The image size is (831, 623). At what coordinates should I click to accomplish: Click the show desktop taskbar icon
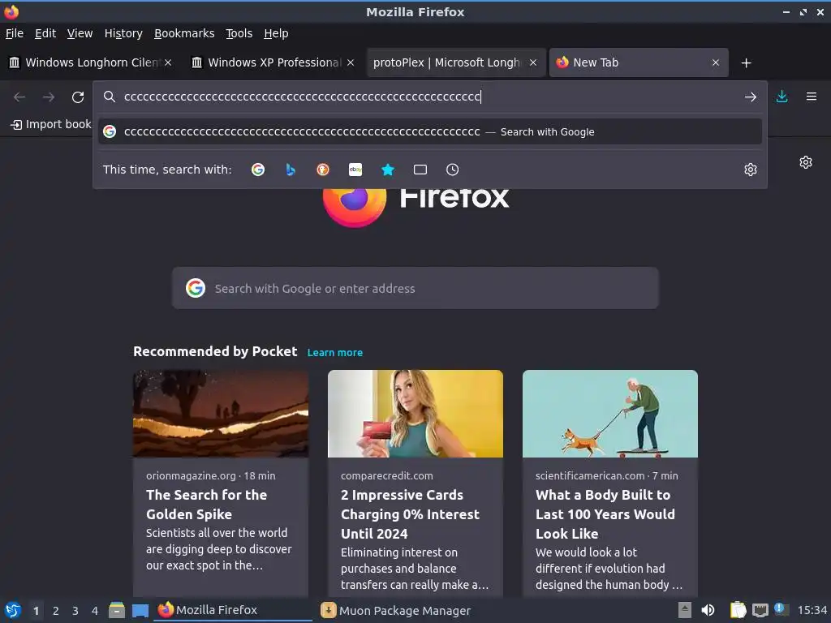click(140, 610)
